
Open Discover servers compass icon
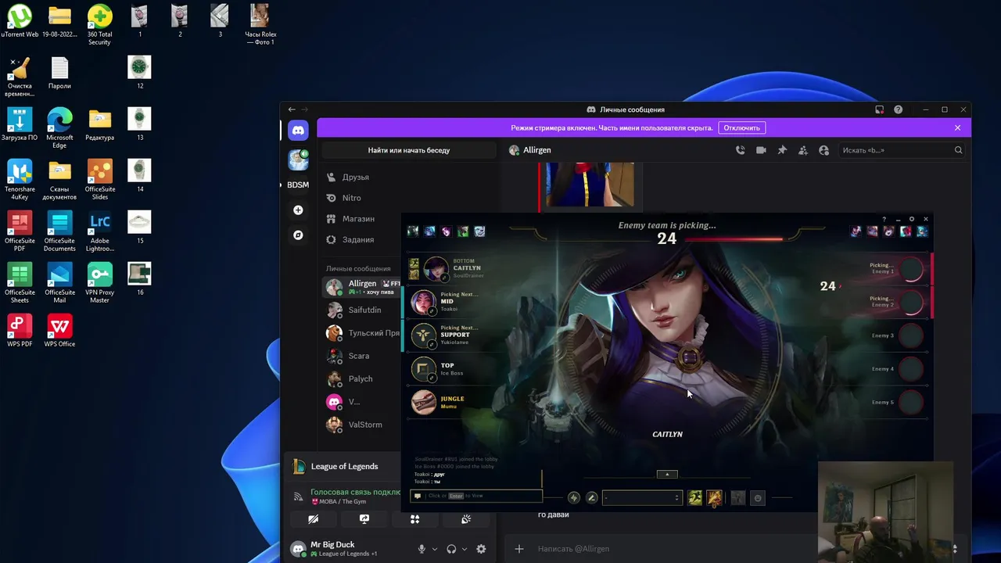click(298, 235)
